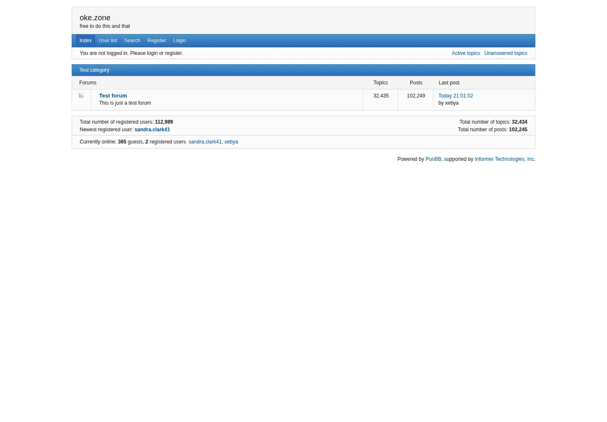Click the total posts value 102,245
This screenshot has height=422, width=607.
click(x=518, y=130)
